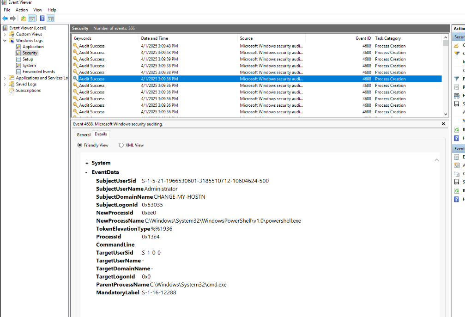Expand the System section in details
Viewport: 465px width, 317px height.
pos(87,163)
